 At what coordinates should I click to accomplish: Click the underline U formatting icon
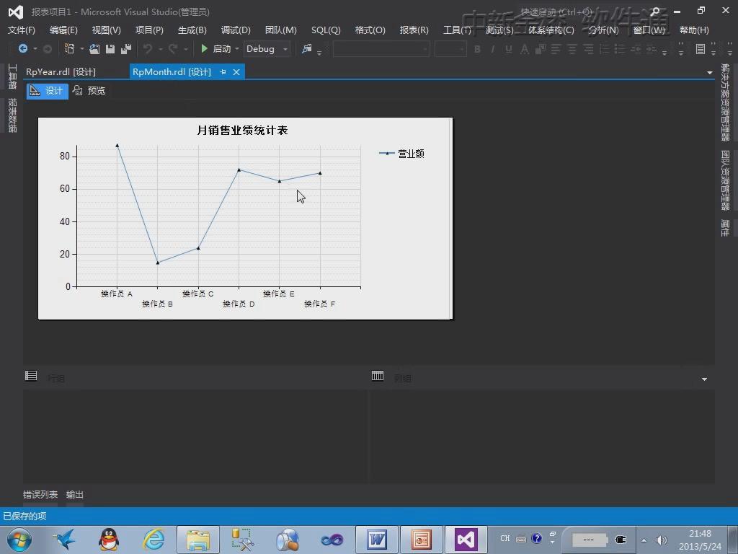coord(508,49)
